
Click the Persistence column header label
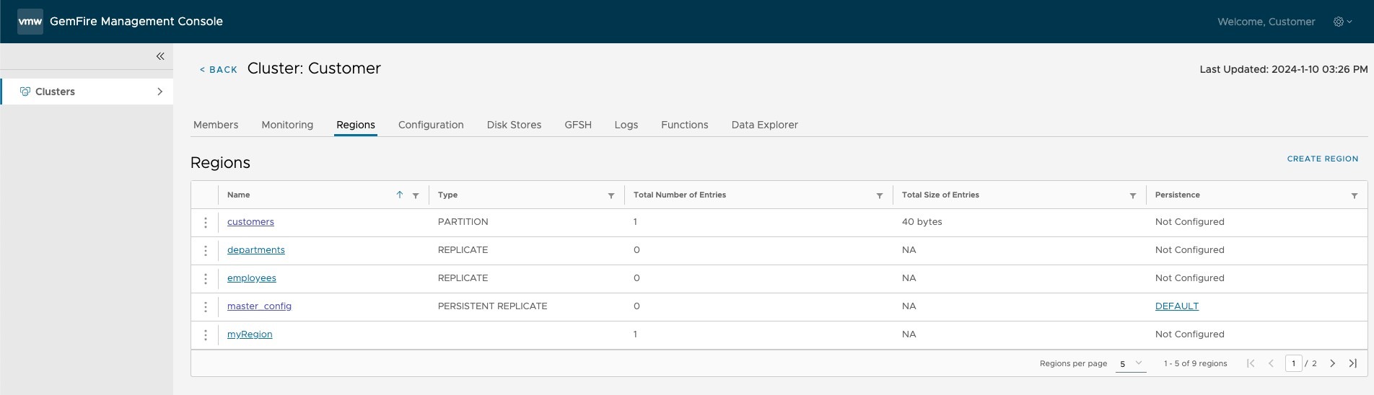(x=1178, y=195)
